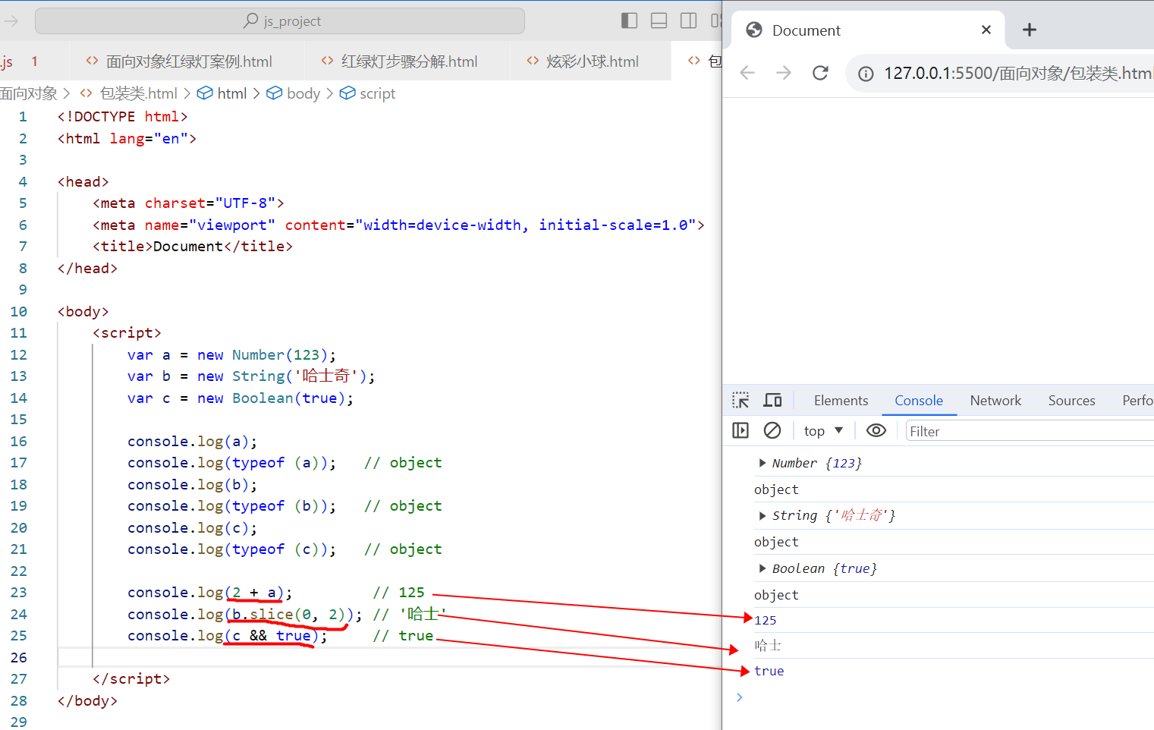Click line number 12 in the gutter
Viewport: 1154px width, 730px height.
click(x=18, y=354)
